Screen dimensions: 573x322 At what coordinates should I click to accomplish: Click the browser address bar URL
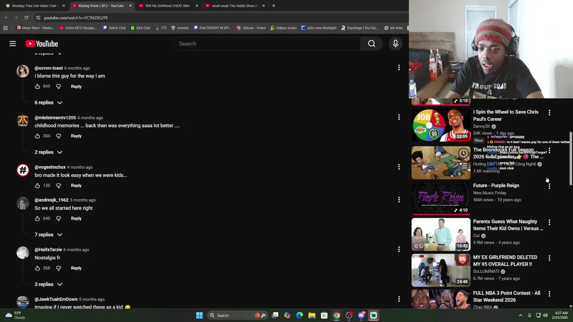(76, 17)
